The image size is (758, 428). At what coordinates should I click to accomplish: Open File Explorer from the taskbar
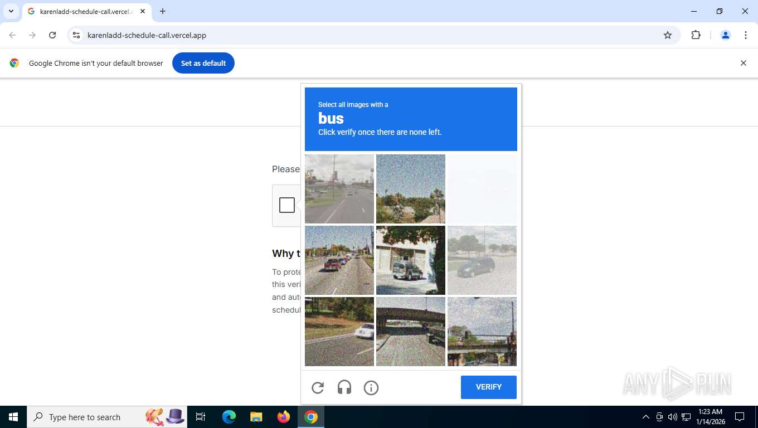[256, 417]
